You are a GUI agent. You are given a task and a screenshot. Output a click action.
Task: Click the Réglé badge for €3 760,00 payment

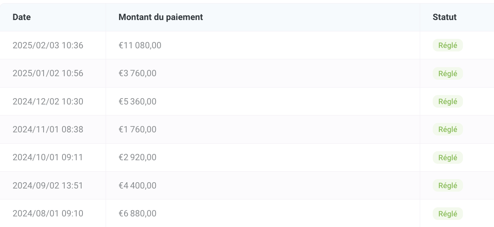(x=448, y=73)
